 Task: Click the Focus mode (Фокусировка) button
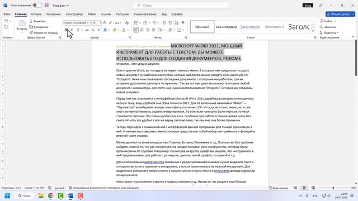click(279, 188)
